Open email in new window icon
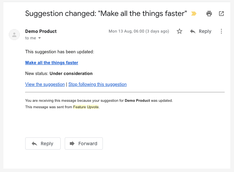234x172 pixels. [x=221, y=14]
